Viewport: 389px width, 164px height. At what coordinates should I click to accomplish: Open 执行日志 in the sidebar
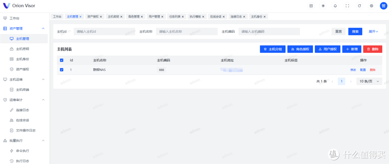(x=24, y=161)
